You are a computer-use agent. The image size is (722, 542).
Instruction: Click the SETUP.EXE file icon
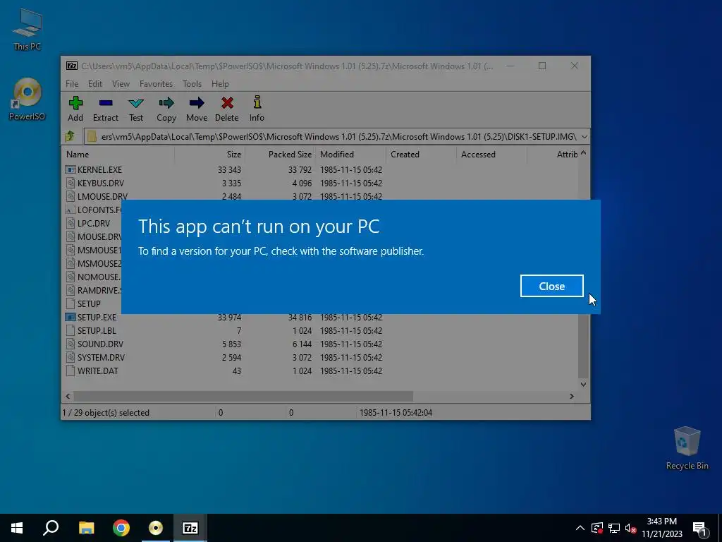click(70, 317)
